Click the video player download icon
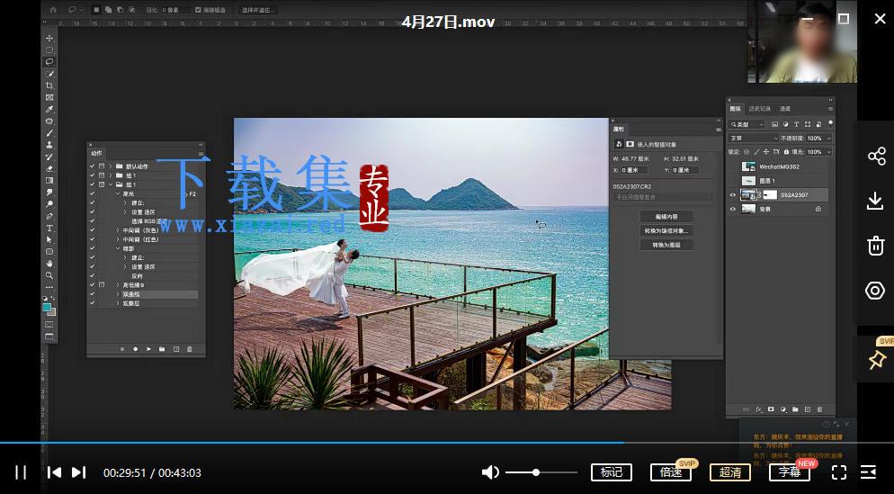 (875, 201)
